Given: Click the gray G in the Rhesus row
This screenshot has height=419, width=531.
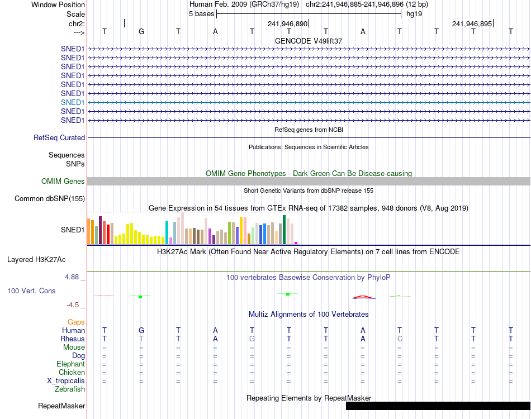Looking at the screenshot, I should [252, 339].
